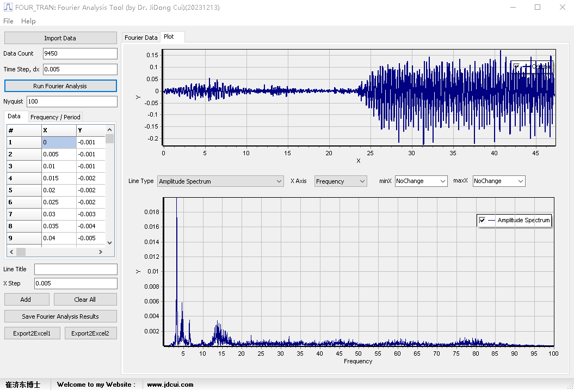Select the X cell showing 0.025
The height and width of the screenshot is (390, 574).
[x=59, y=202]
